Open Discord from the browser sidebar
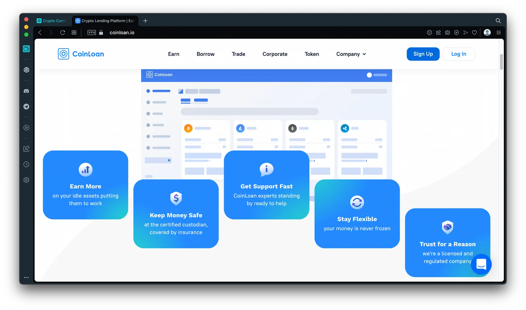The image size is (526, 310). [26, 91]
